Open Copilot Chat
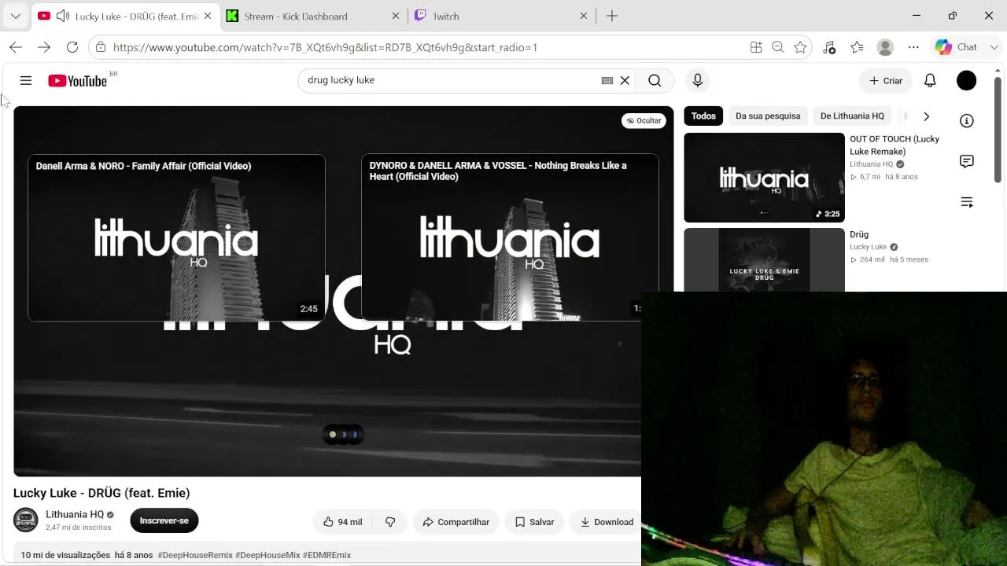The image size is (1007, 566). click(958, 47)
